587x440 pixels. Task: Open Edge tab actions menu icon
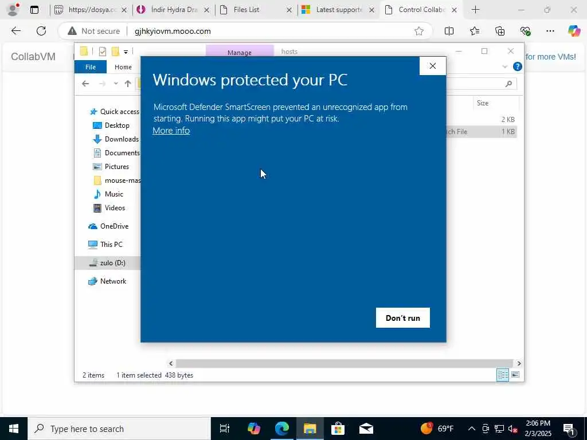point(34,10)
